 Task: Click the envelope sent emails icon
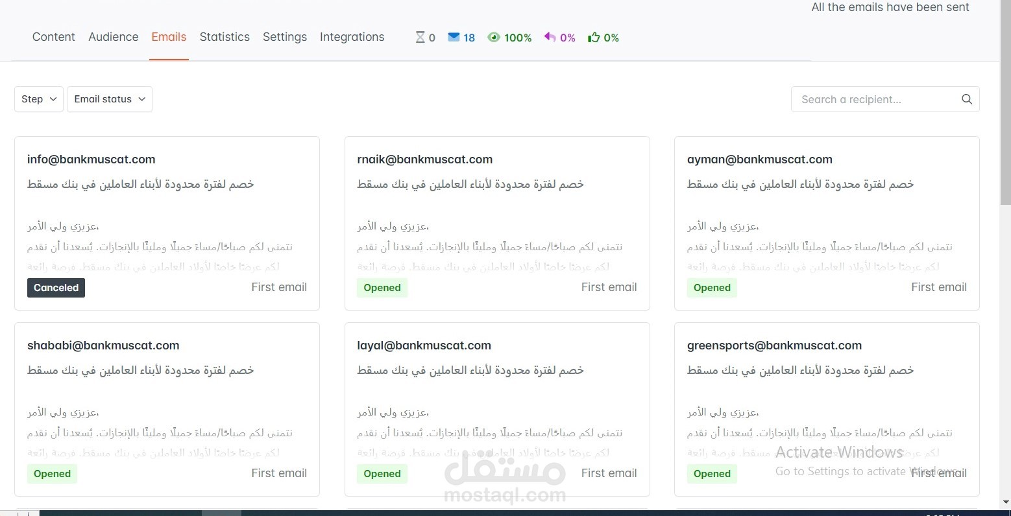(x=454, y=38)
